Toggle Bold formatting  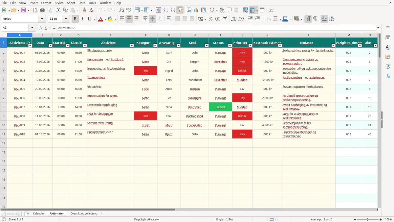[x=75, y=19]
